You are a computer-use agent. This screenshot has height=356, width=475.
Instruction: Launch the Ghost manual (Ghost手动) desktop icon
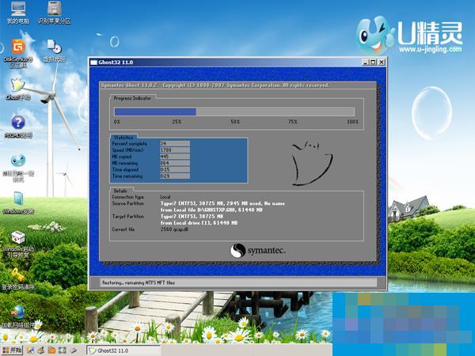(18, 89)
